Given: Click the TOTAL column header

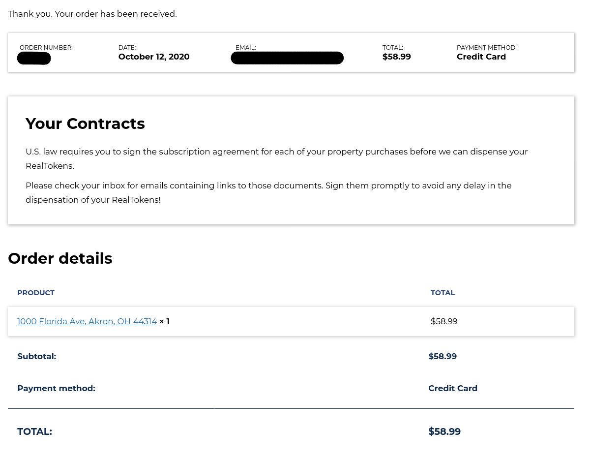Looking at the screenshot, I should point(443,293).
